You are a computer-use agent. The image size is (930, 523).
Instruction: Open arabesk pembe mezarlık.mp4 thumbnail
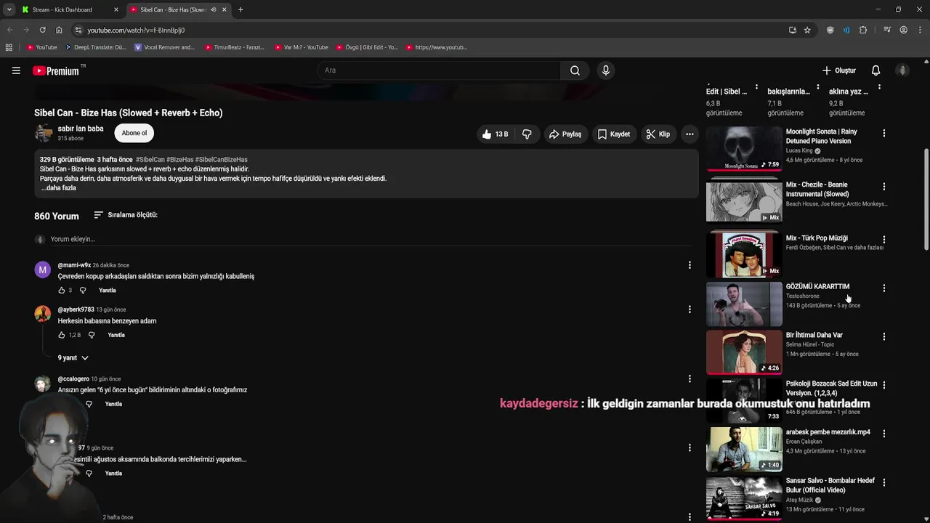(x=744, y=449)
